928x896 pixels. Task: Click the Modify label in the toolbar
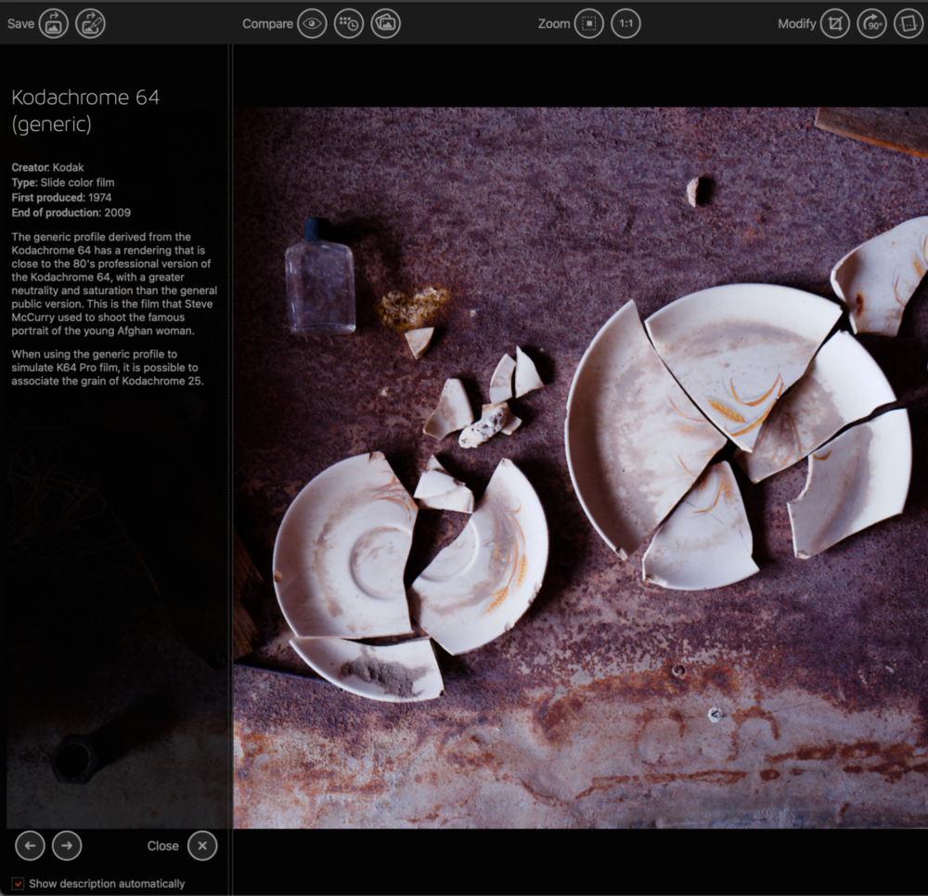coord(796,23)
